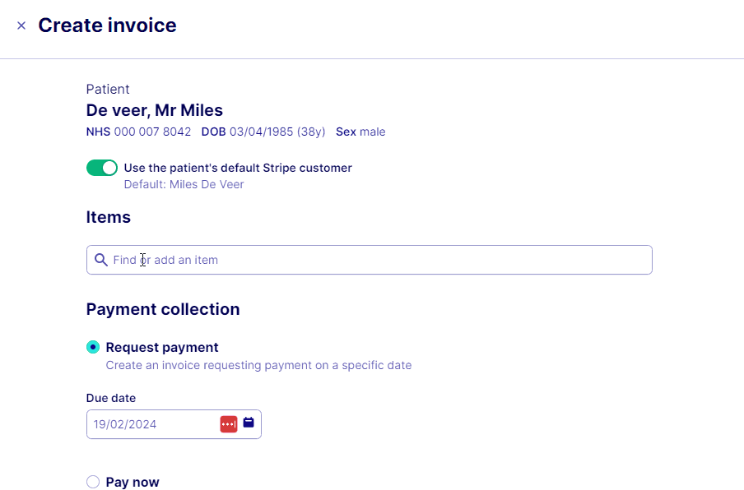This screenshot has width=744, height=490.
Task: Select the Request payment radio button
Action: [x=93, y=347]
